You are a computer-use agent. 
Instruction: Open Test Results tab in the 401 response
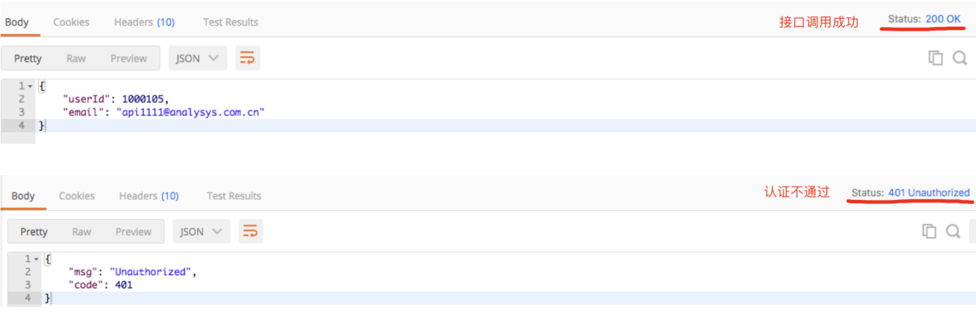(x=234, y=196)
